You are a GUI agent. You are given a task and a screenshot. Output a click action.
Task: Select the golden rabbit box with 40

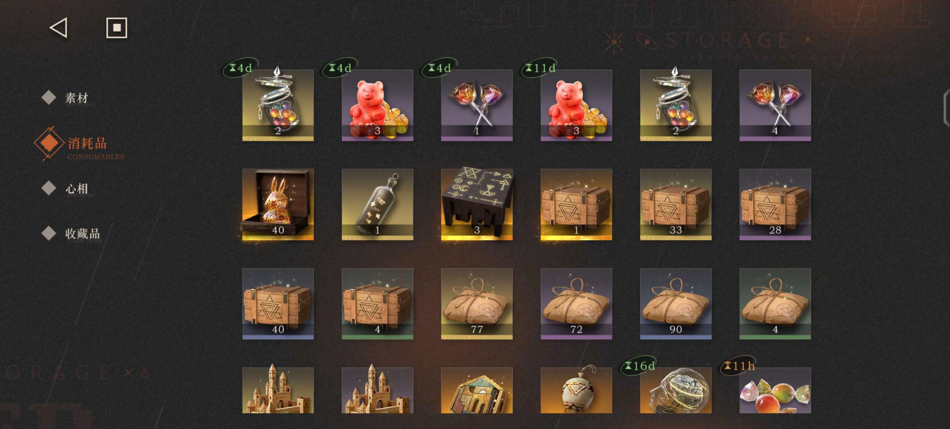pos(278,205)
